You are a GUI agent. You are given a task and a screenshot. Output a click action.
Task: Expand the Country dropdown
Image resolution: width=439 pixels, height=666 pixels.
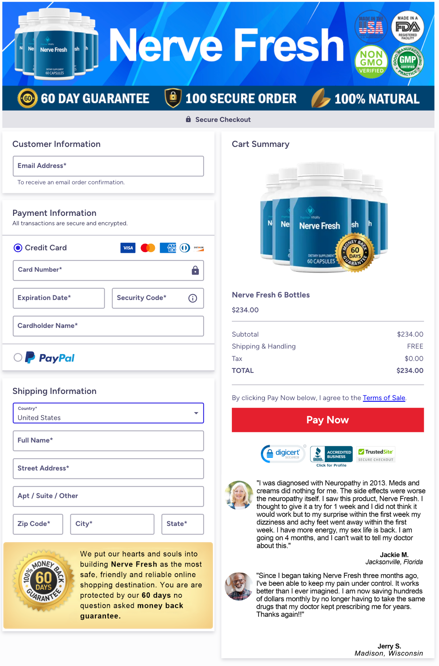(x=108, y=413)
